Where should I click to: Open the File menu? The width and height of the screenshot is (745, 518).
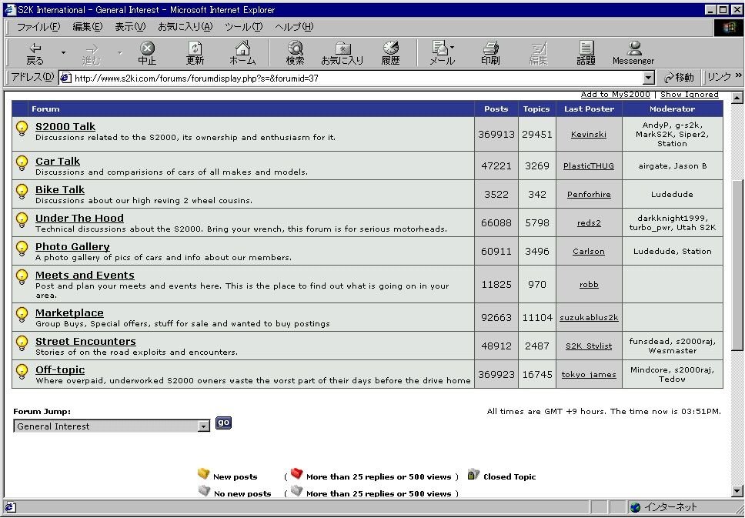click(38, 27)
